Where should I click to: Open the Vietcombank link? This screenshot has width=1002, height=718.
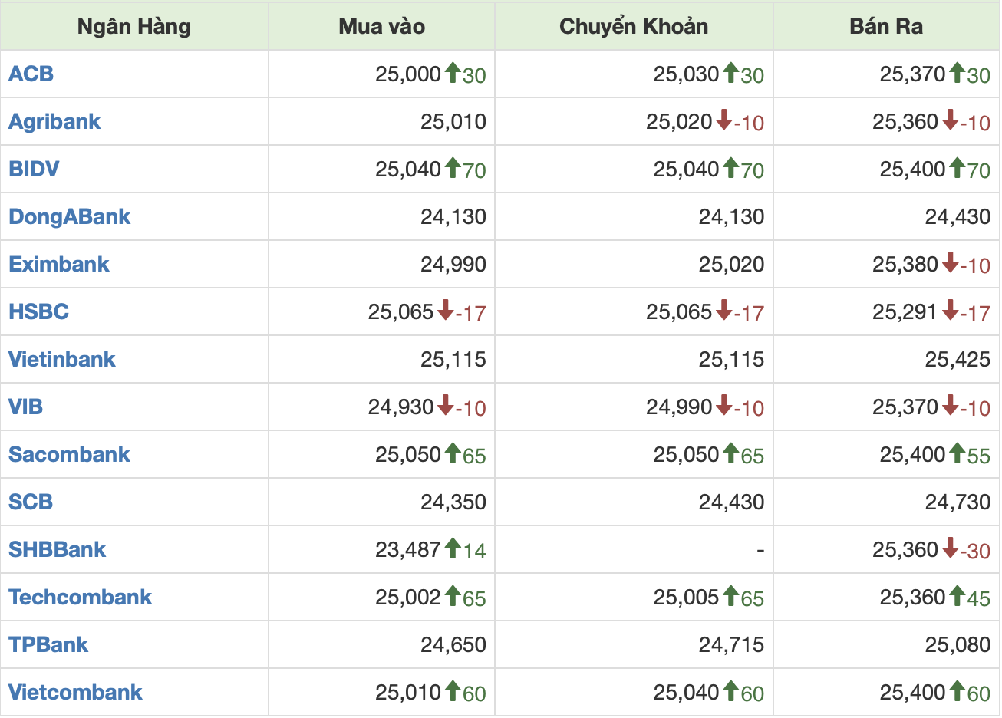(x=75, y=692)
